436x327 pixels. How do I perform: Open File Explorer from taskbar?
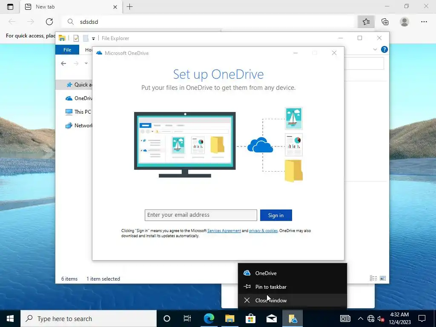click(x=230, y=318)
